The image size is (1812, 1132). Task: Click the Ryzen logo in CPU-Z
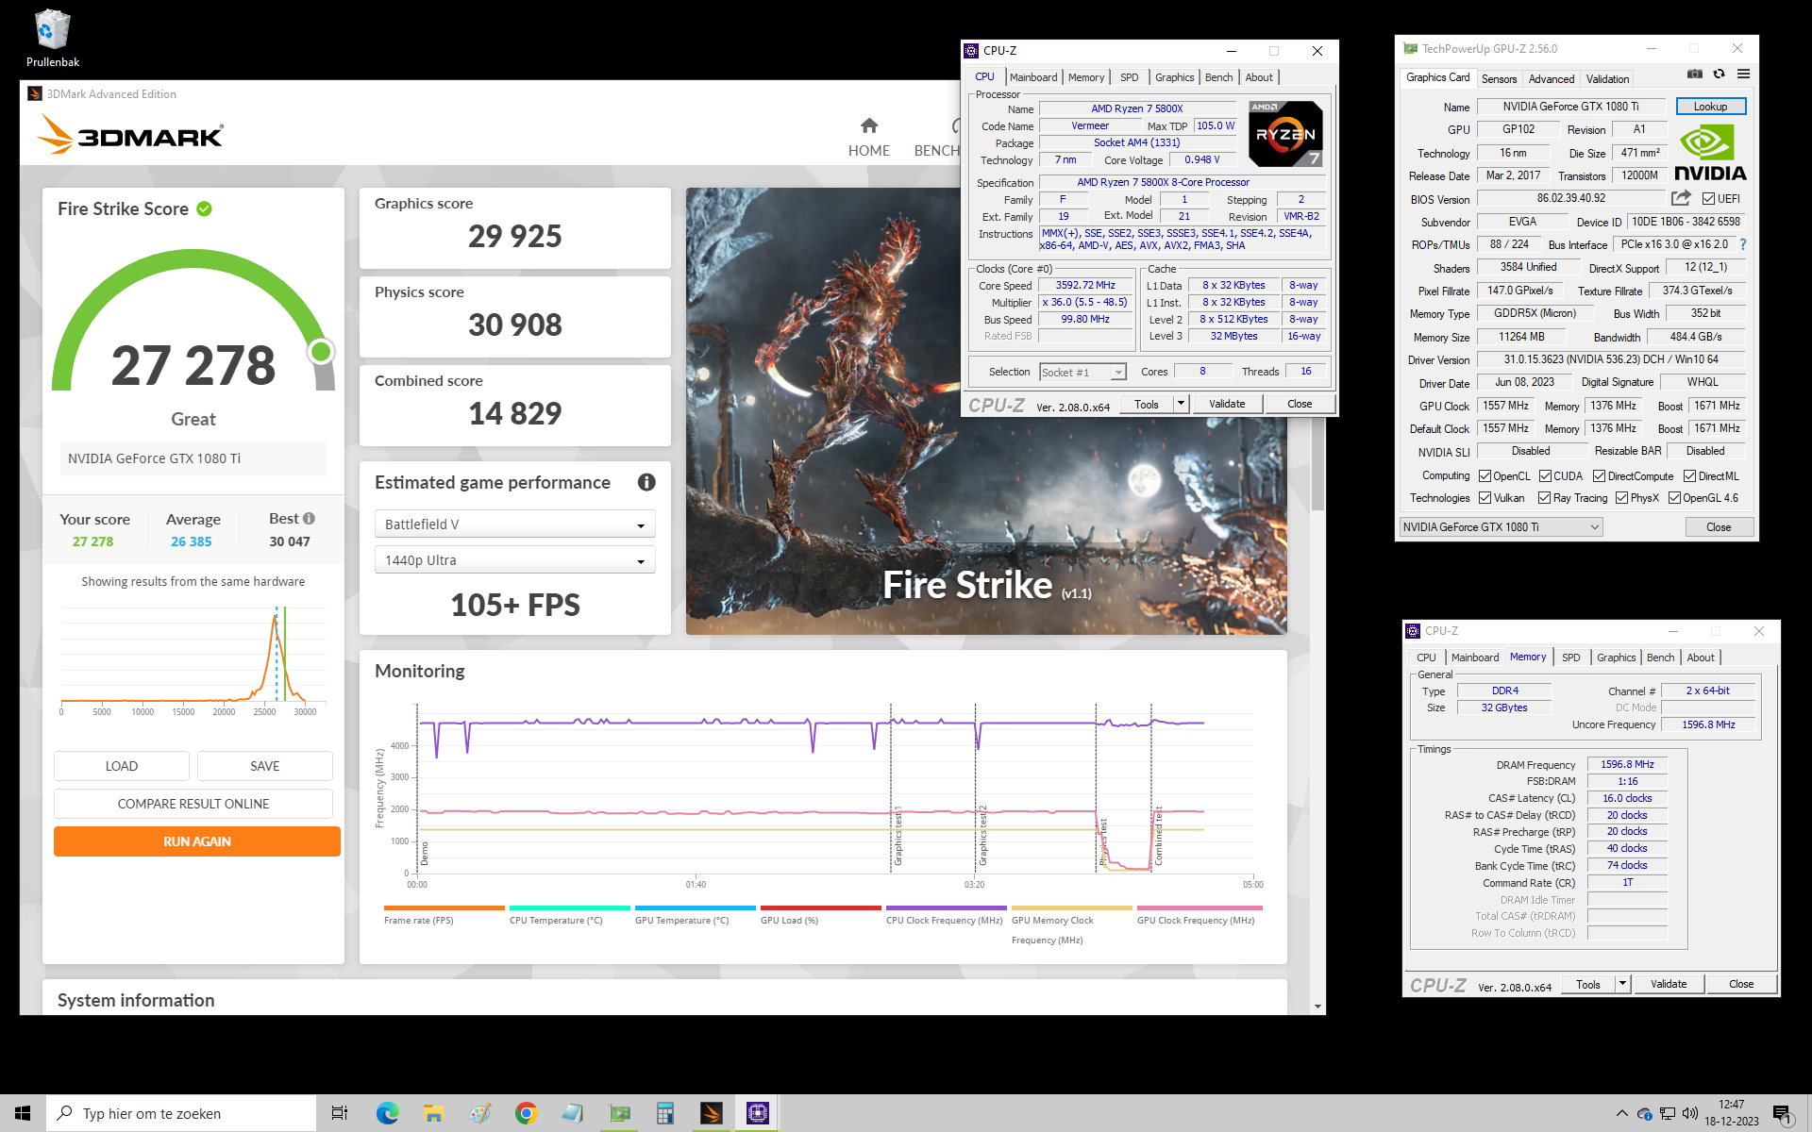[1285, 134]
